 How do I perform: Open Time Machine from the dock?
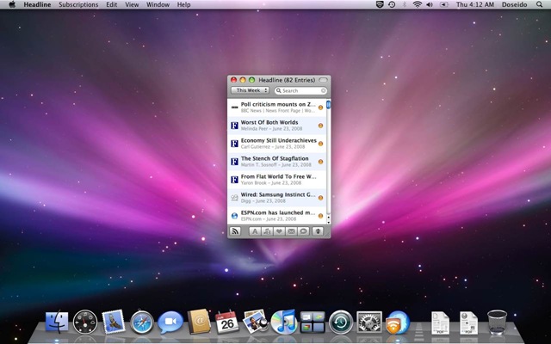tap(340, 323)
